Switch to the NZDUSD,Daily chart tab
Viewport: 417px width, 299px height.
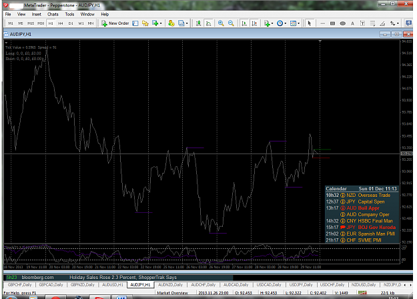click(x=364, y=285)
